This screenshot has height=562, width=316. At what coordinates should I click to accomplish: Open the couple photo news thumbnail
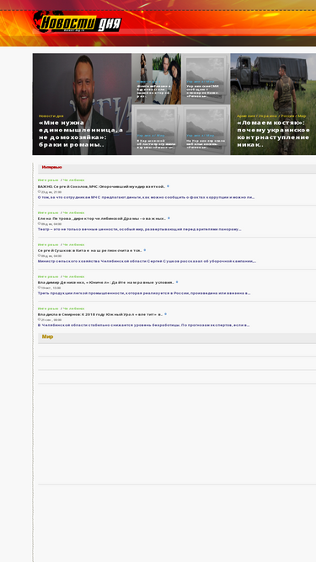(x=156, y=79)
